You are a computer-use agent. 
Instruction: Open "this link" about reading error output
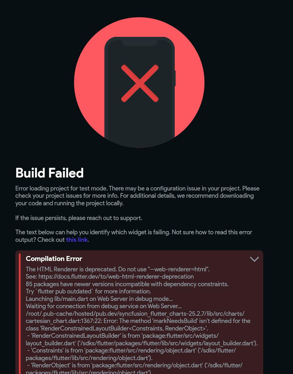pos(77,240)
